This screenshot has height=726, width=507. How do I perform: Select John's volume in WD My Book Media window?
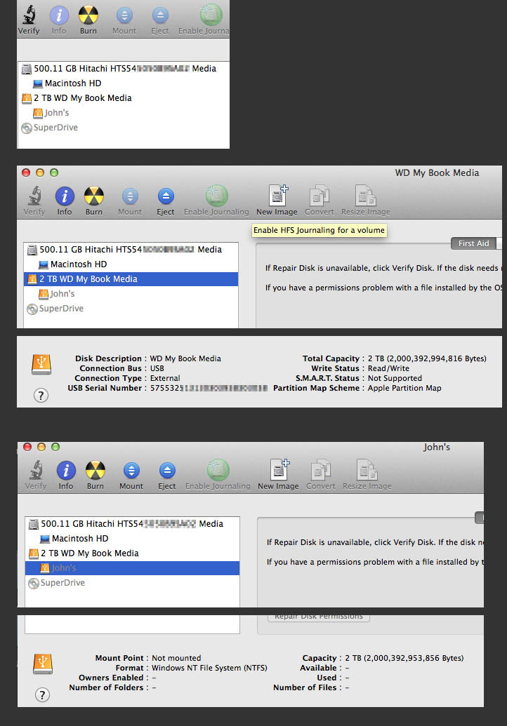point(131,293)
